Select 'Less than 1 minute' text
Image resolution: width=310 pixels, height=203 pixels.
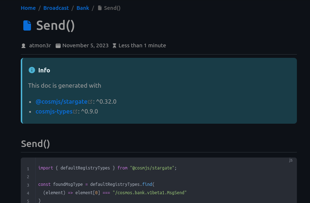click(142, 45)
